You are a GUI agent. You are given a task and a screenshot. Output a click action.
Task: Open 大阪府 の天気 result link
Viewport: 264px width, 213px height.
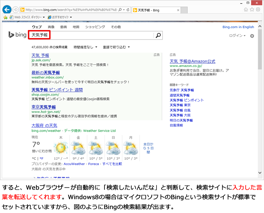(44, 126)
